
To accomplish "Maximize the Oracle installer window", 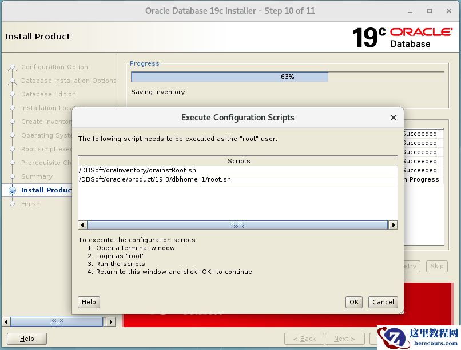I will pos(430,11).
